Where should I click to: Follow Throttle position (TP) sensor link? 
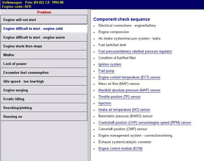pos(119,97)
